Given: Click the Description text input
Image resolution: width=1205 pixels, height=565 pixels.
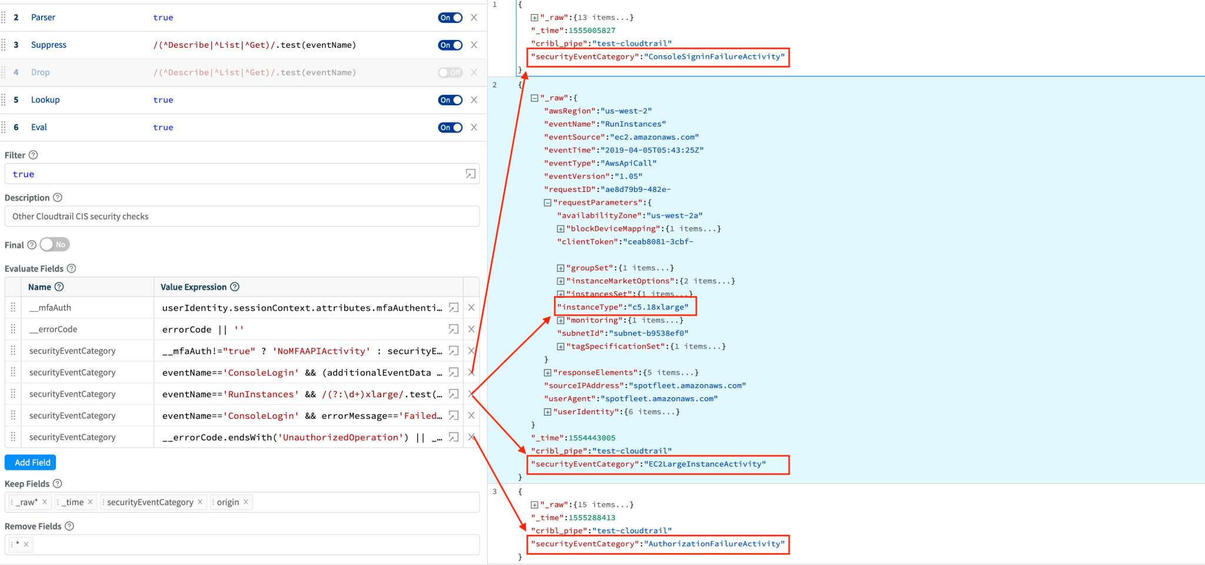Looking at the screenshot, I should (x=242, y=217).
